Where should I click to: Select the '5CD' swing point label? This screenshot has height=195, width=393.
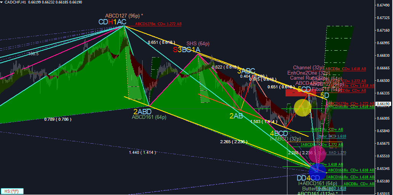304,90
